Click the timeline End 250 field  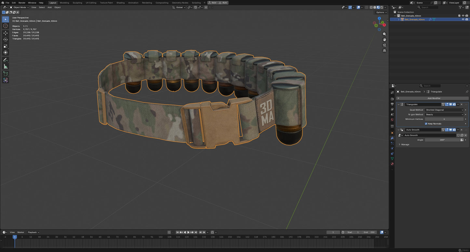point(369,232)
